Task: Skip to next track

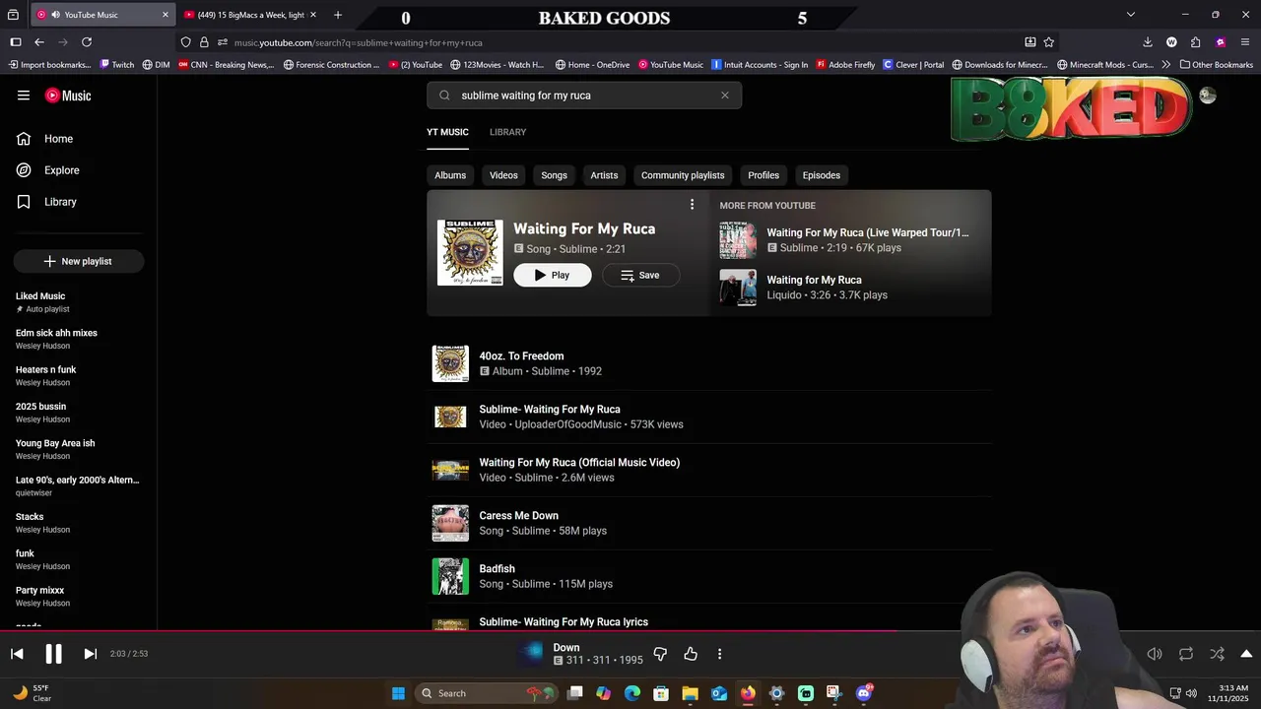Action: click(90, 654)
